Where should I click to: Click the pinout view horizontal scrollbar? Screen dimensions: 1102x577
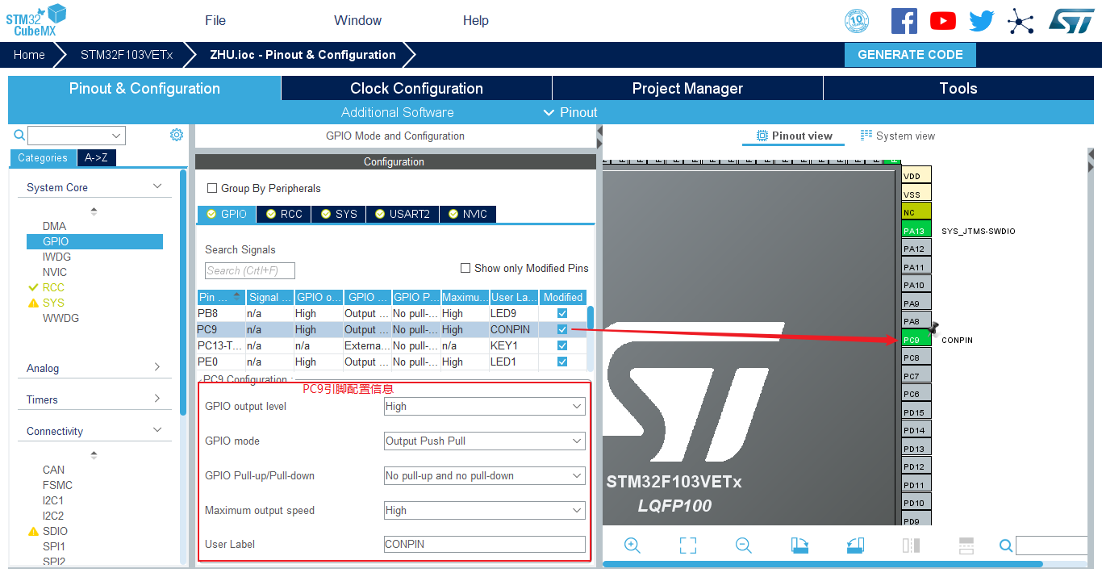[x=823, y=564]
